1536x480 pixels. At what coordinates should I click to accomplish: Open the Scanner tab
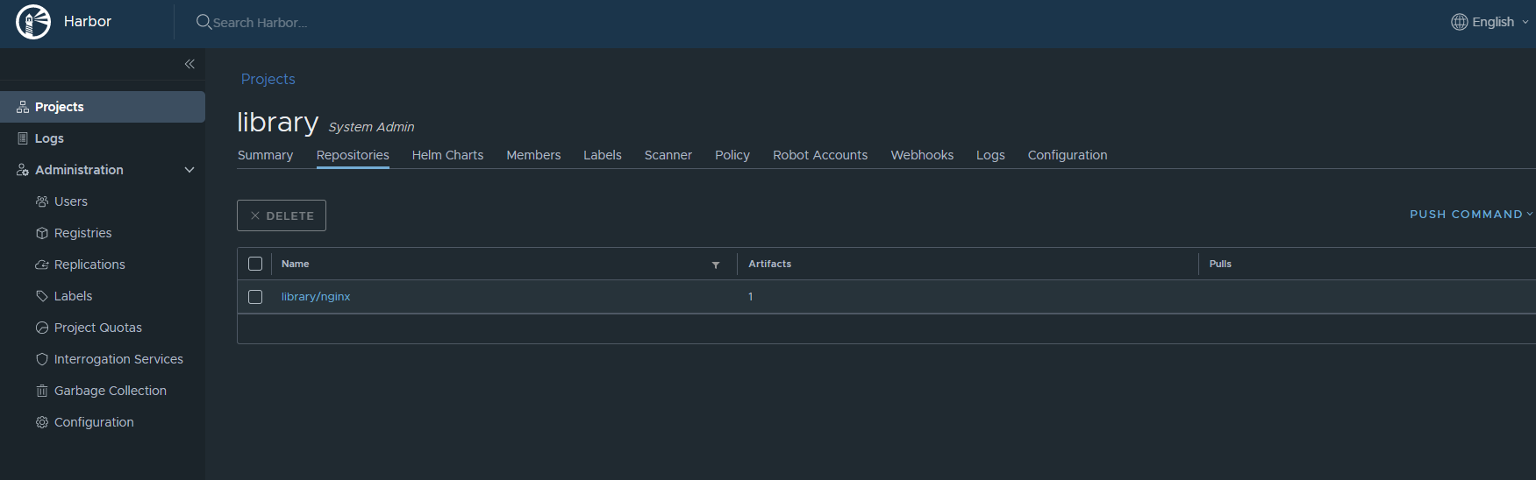click(x=668, y=155)
